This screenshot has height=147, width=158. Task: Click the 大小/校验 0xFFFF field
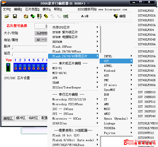[41, 33]
